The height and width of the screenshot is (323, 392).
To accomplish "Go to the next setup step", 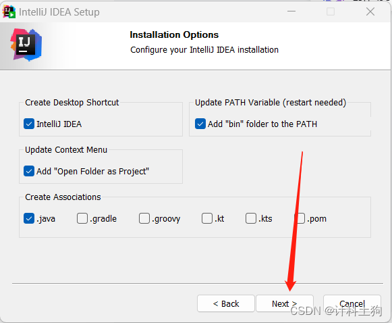I will pyautogui.click(x=285, y=303).
